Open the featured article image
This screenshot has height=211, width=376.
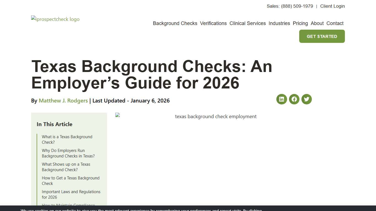pyautogui.click(x=216, y=116)
